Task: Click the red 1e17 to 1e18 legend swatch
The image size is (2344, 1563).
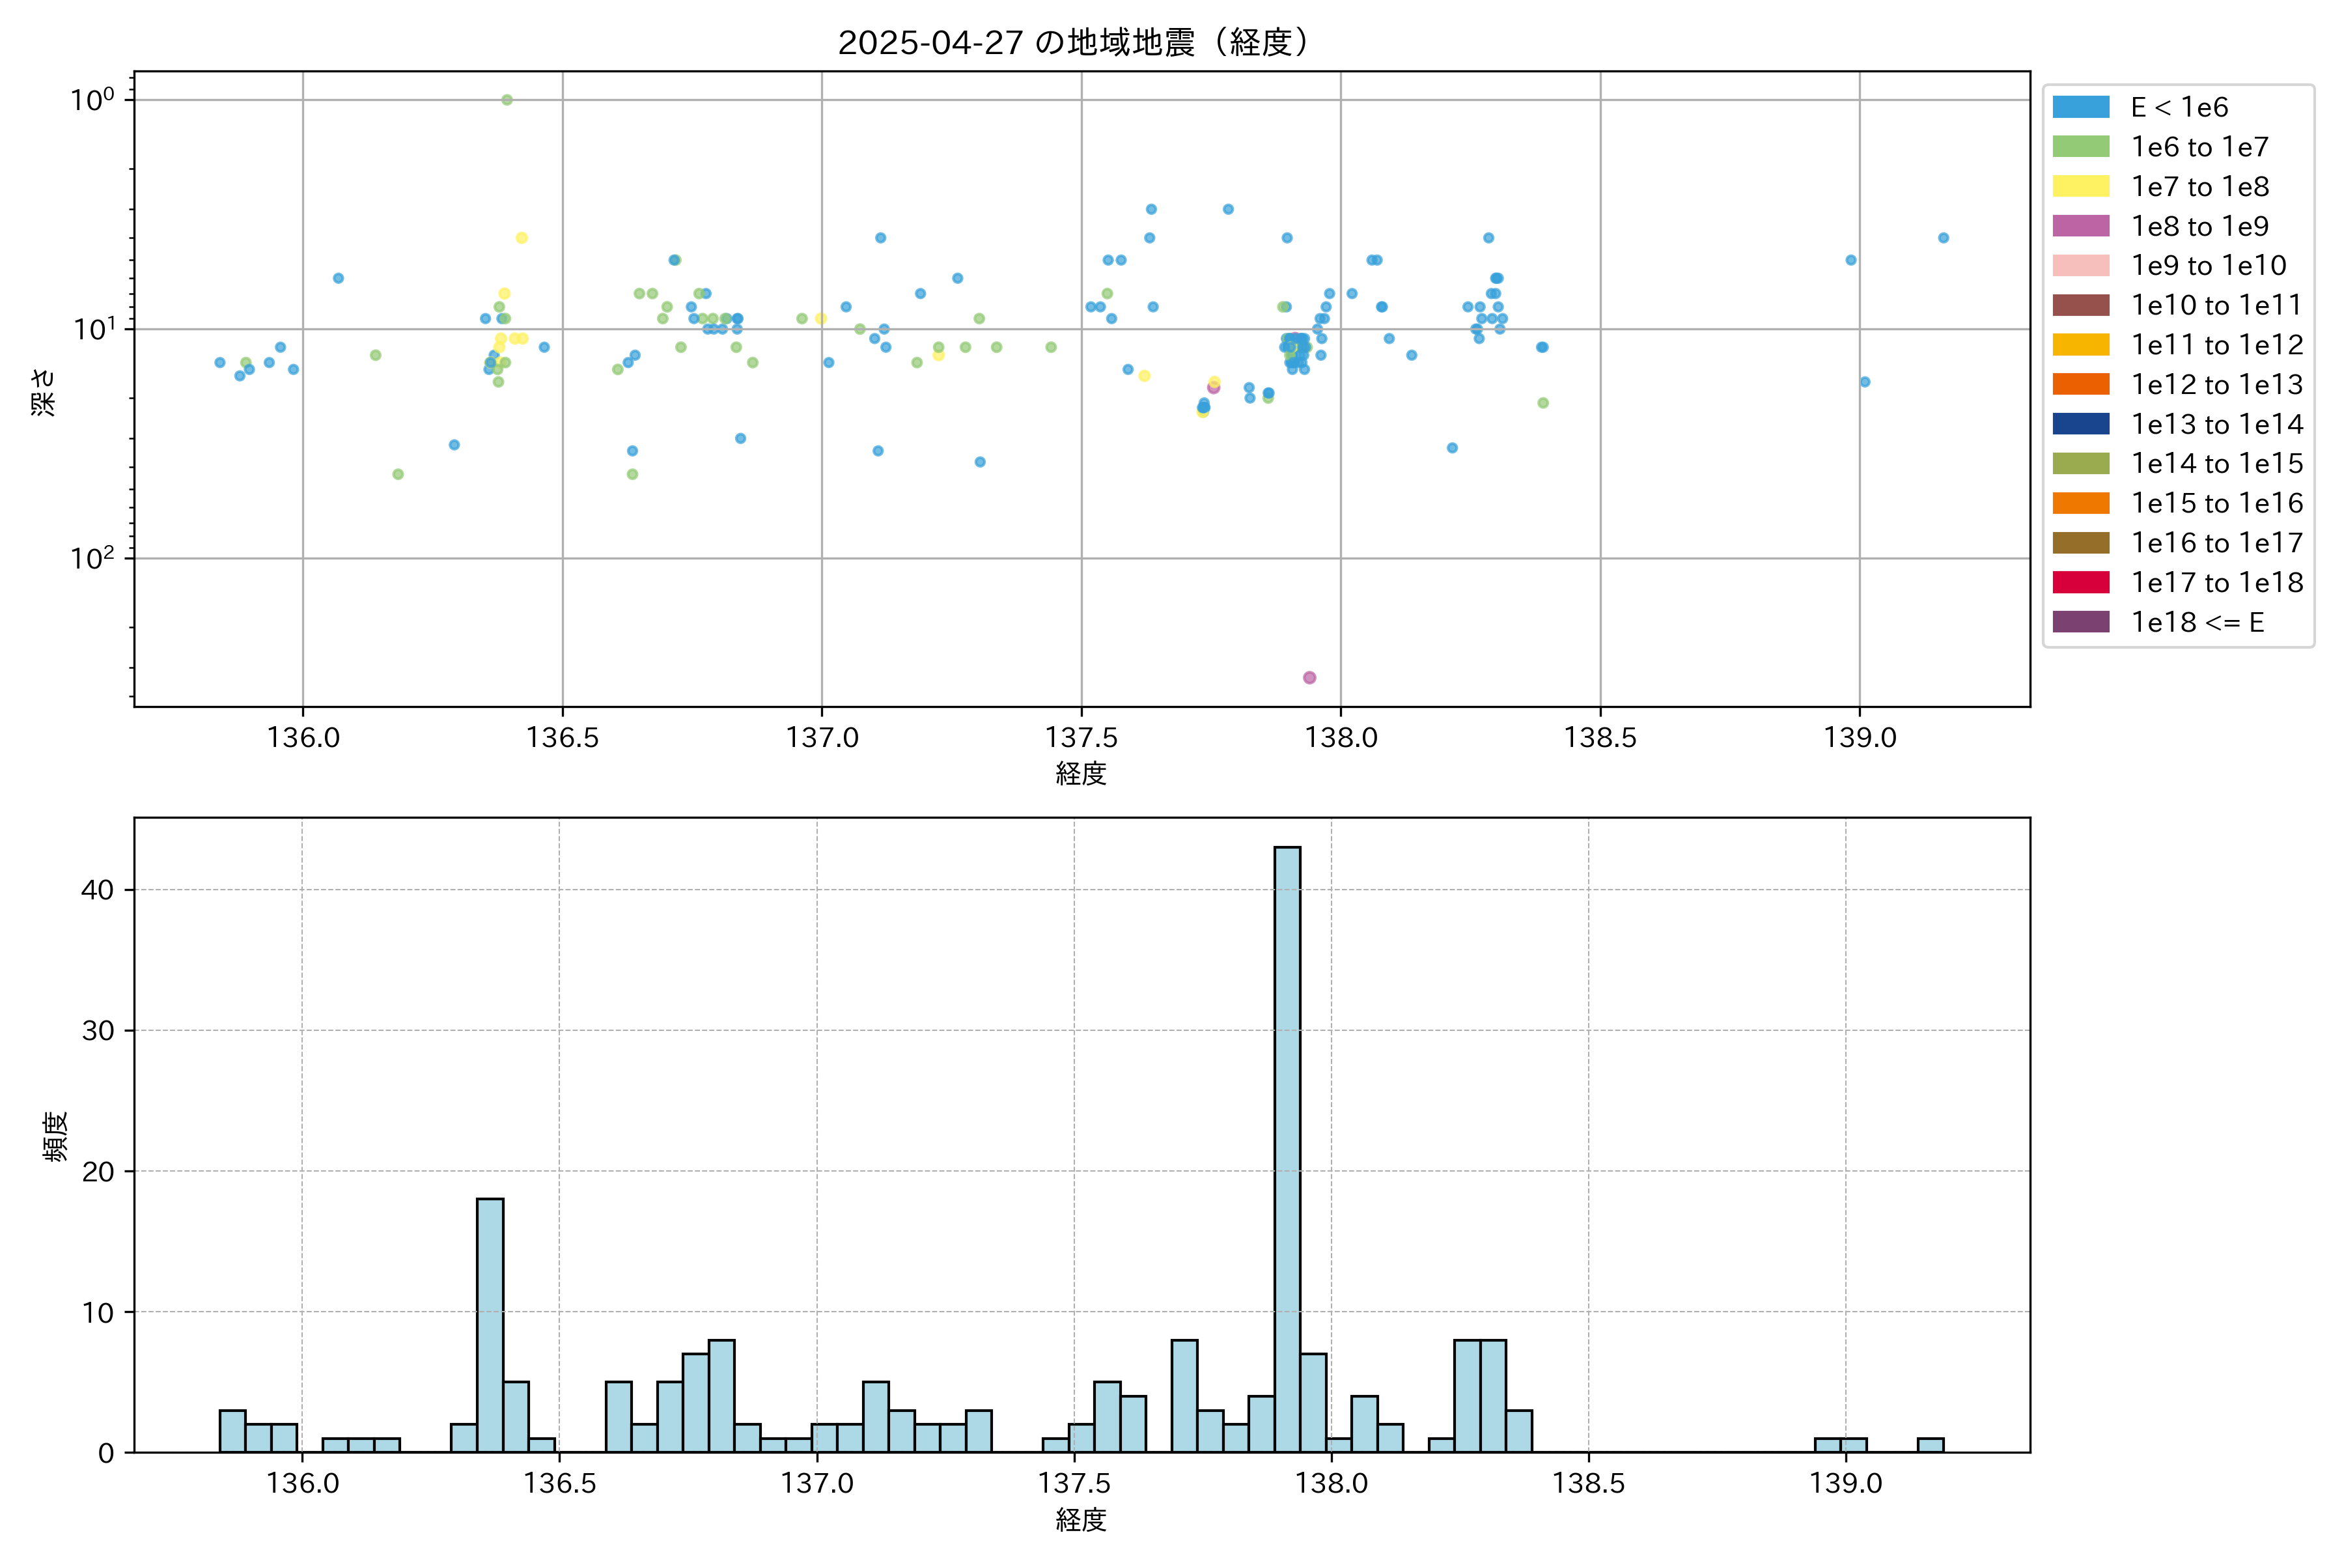Action: 2080,582
